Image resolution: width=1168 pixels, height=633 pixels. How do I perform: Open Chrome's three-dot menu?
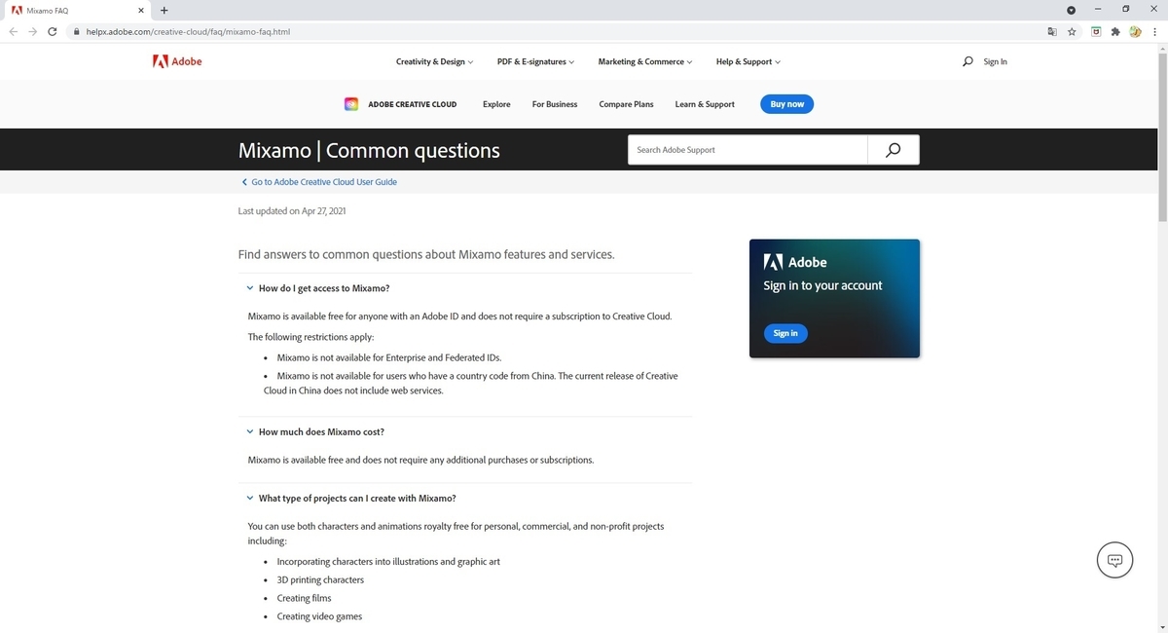(x=1153, y=31)
